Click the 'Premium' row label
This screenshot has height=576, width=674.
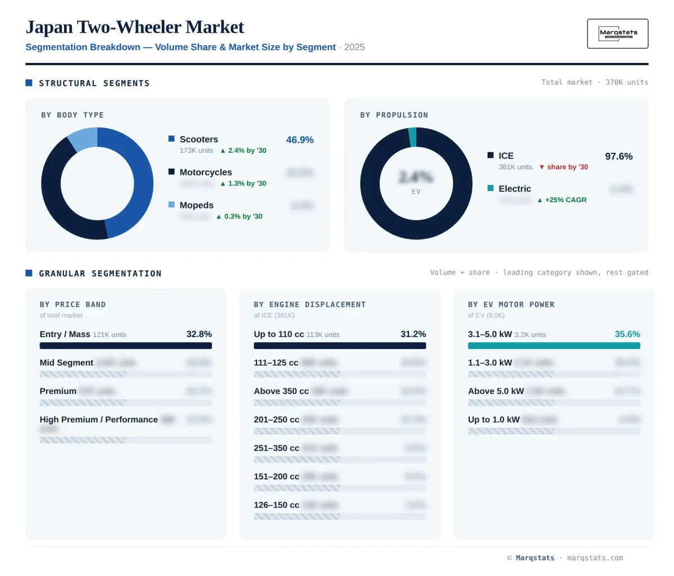click(58, 391)
